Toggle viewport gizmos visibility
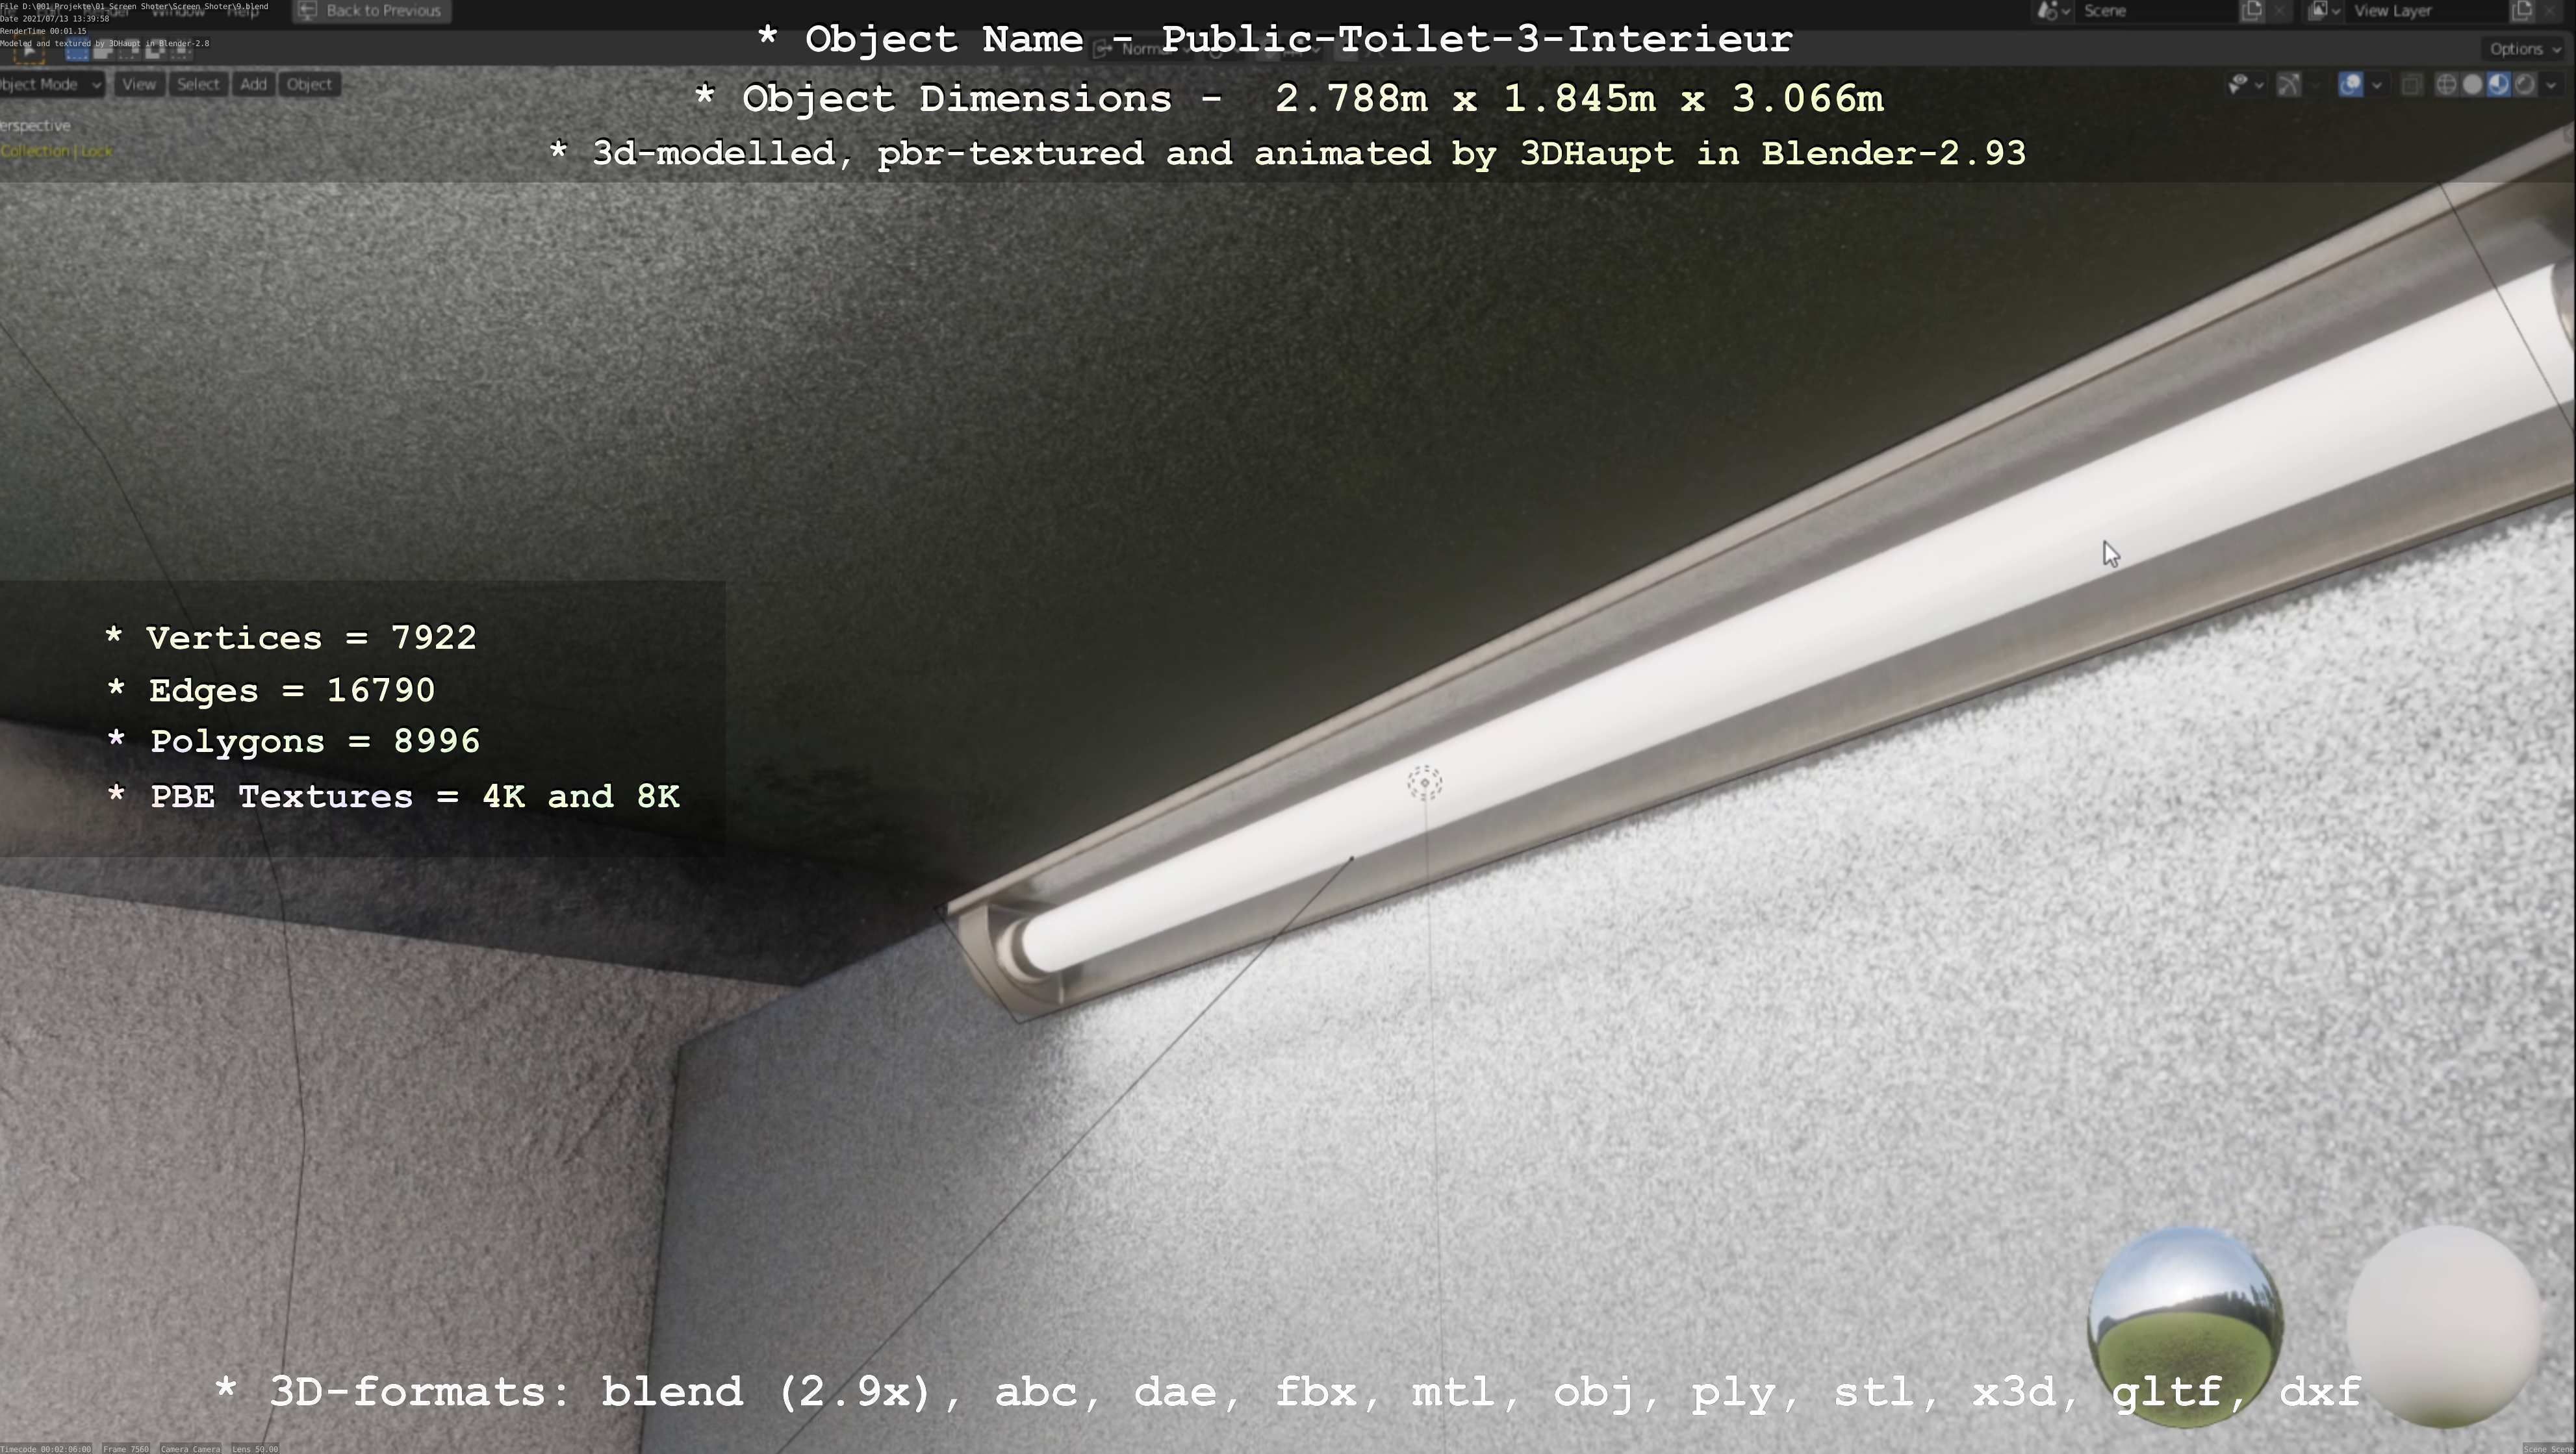 click(x=2288, y=85)
